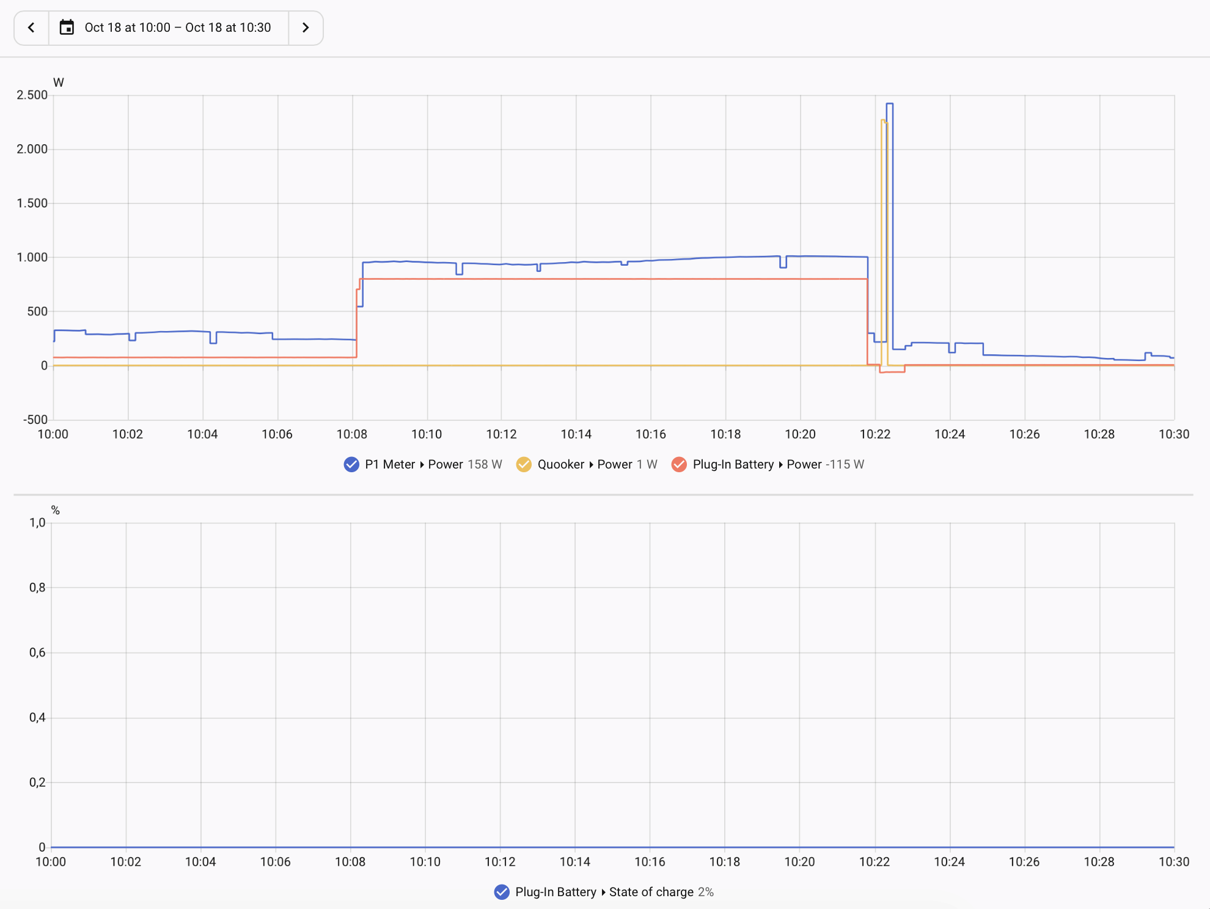Toggle the Plug-In Battery Power series checkbox

pyautogui.click(x=679, y=464)
